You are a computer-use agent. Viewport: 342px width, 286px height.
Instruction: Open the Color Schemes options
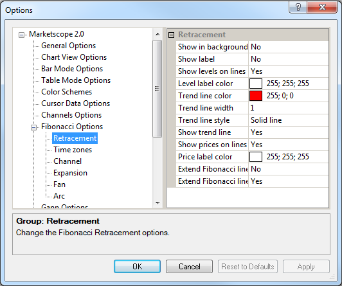[66, 92]
